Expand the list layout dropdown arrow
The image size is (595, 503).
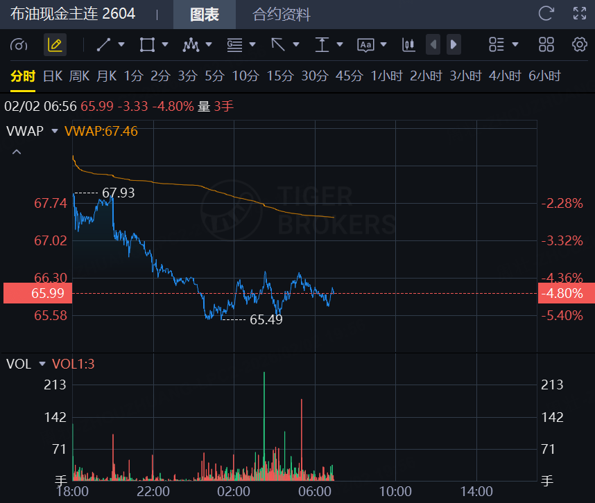pos(515,45)
